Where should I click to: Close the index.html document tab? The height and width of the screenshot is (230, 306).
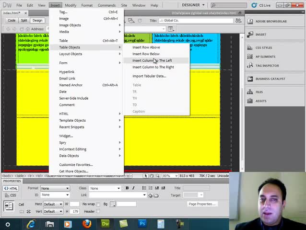25,13
